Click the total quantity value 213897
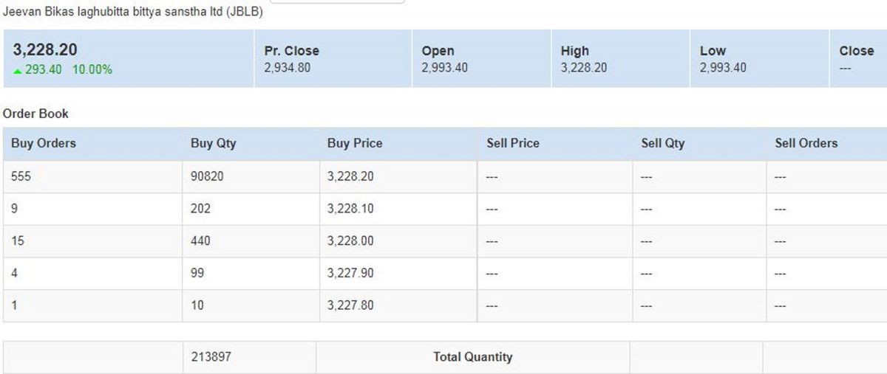This screenshot has height=374, width=887. pyautogui.click(x=211, y=357)
